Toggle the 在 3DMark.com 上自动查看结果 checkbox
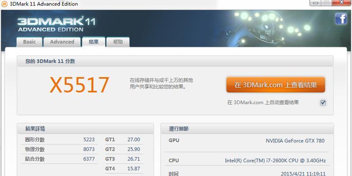The width and height of the screenshot is (352, 176). [x=323, y=103]
